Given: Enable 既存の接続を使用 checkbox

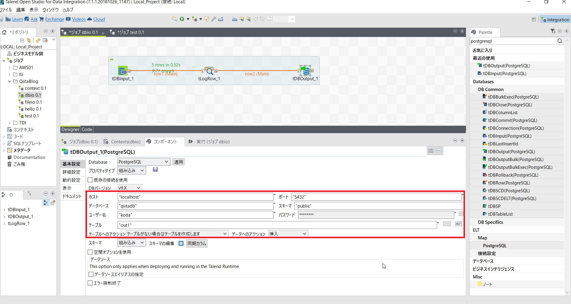Looking at the screenshot, I should [90, 180].
